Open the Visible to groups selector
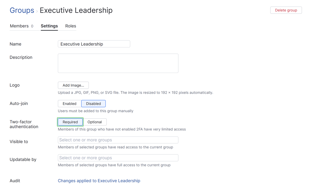Image resolution: width=311 pixels, height=191 pixels. coord(118,140)
